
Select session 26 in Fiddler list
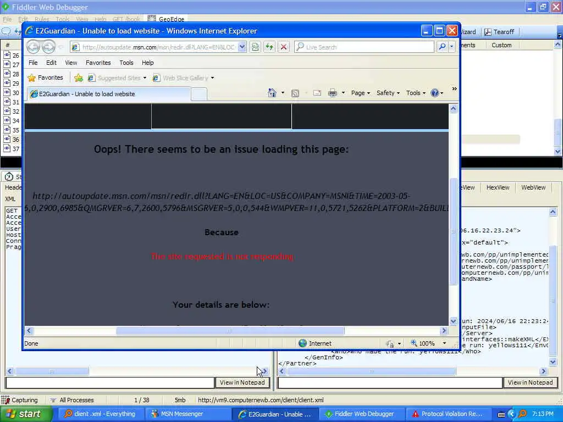[x=12, y=55]
